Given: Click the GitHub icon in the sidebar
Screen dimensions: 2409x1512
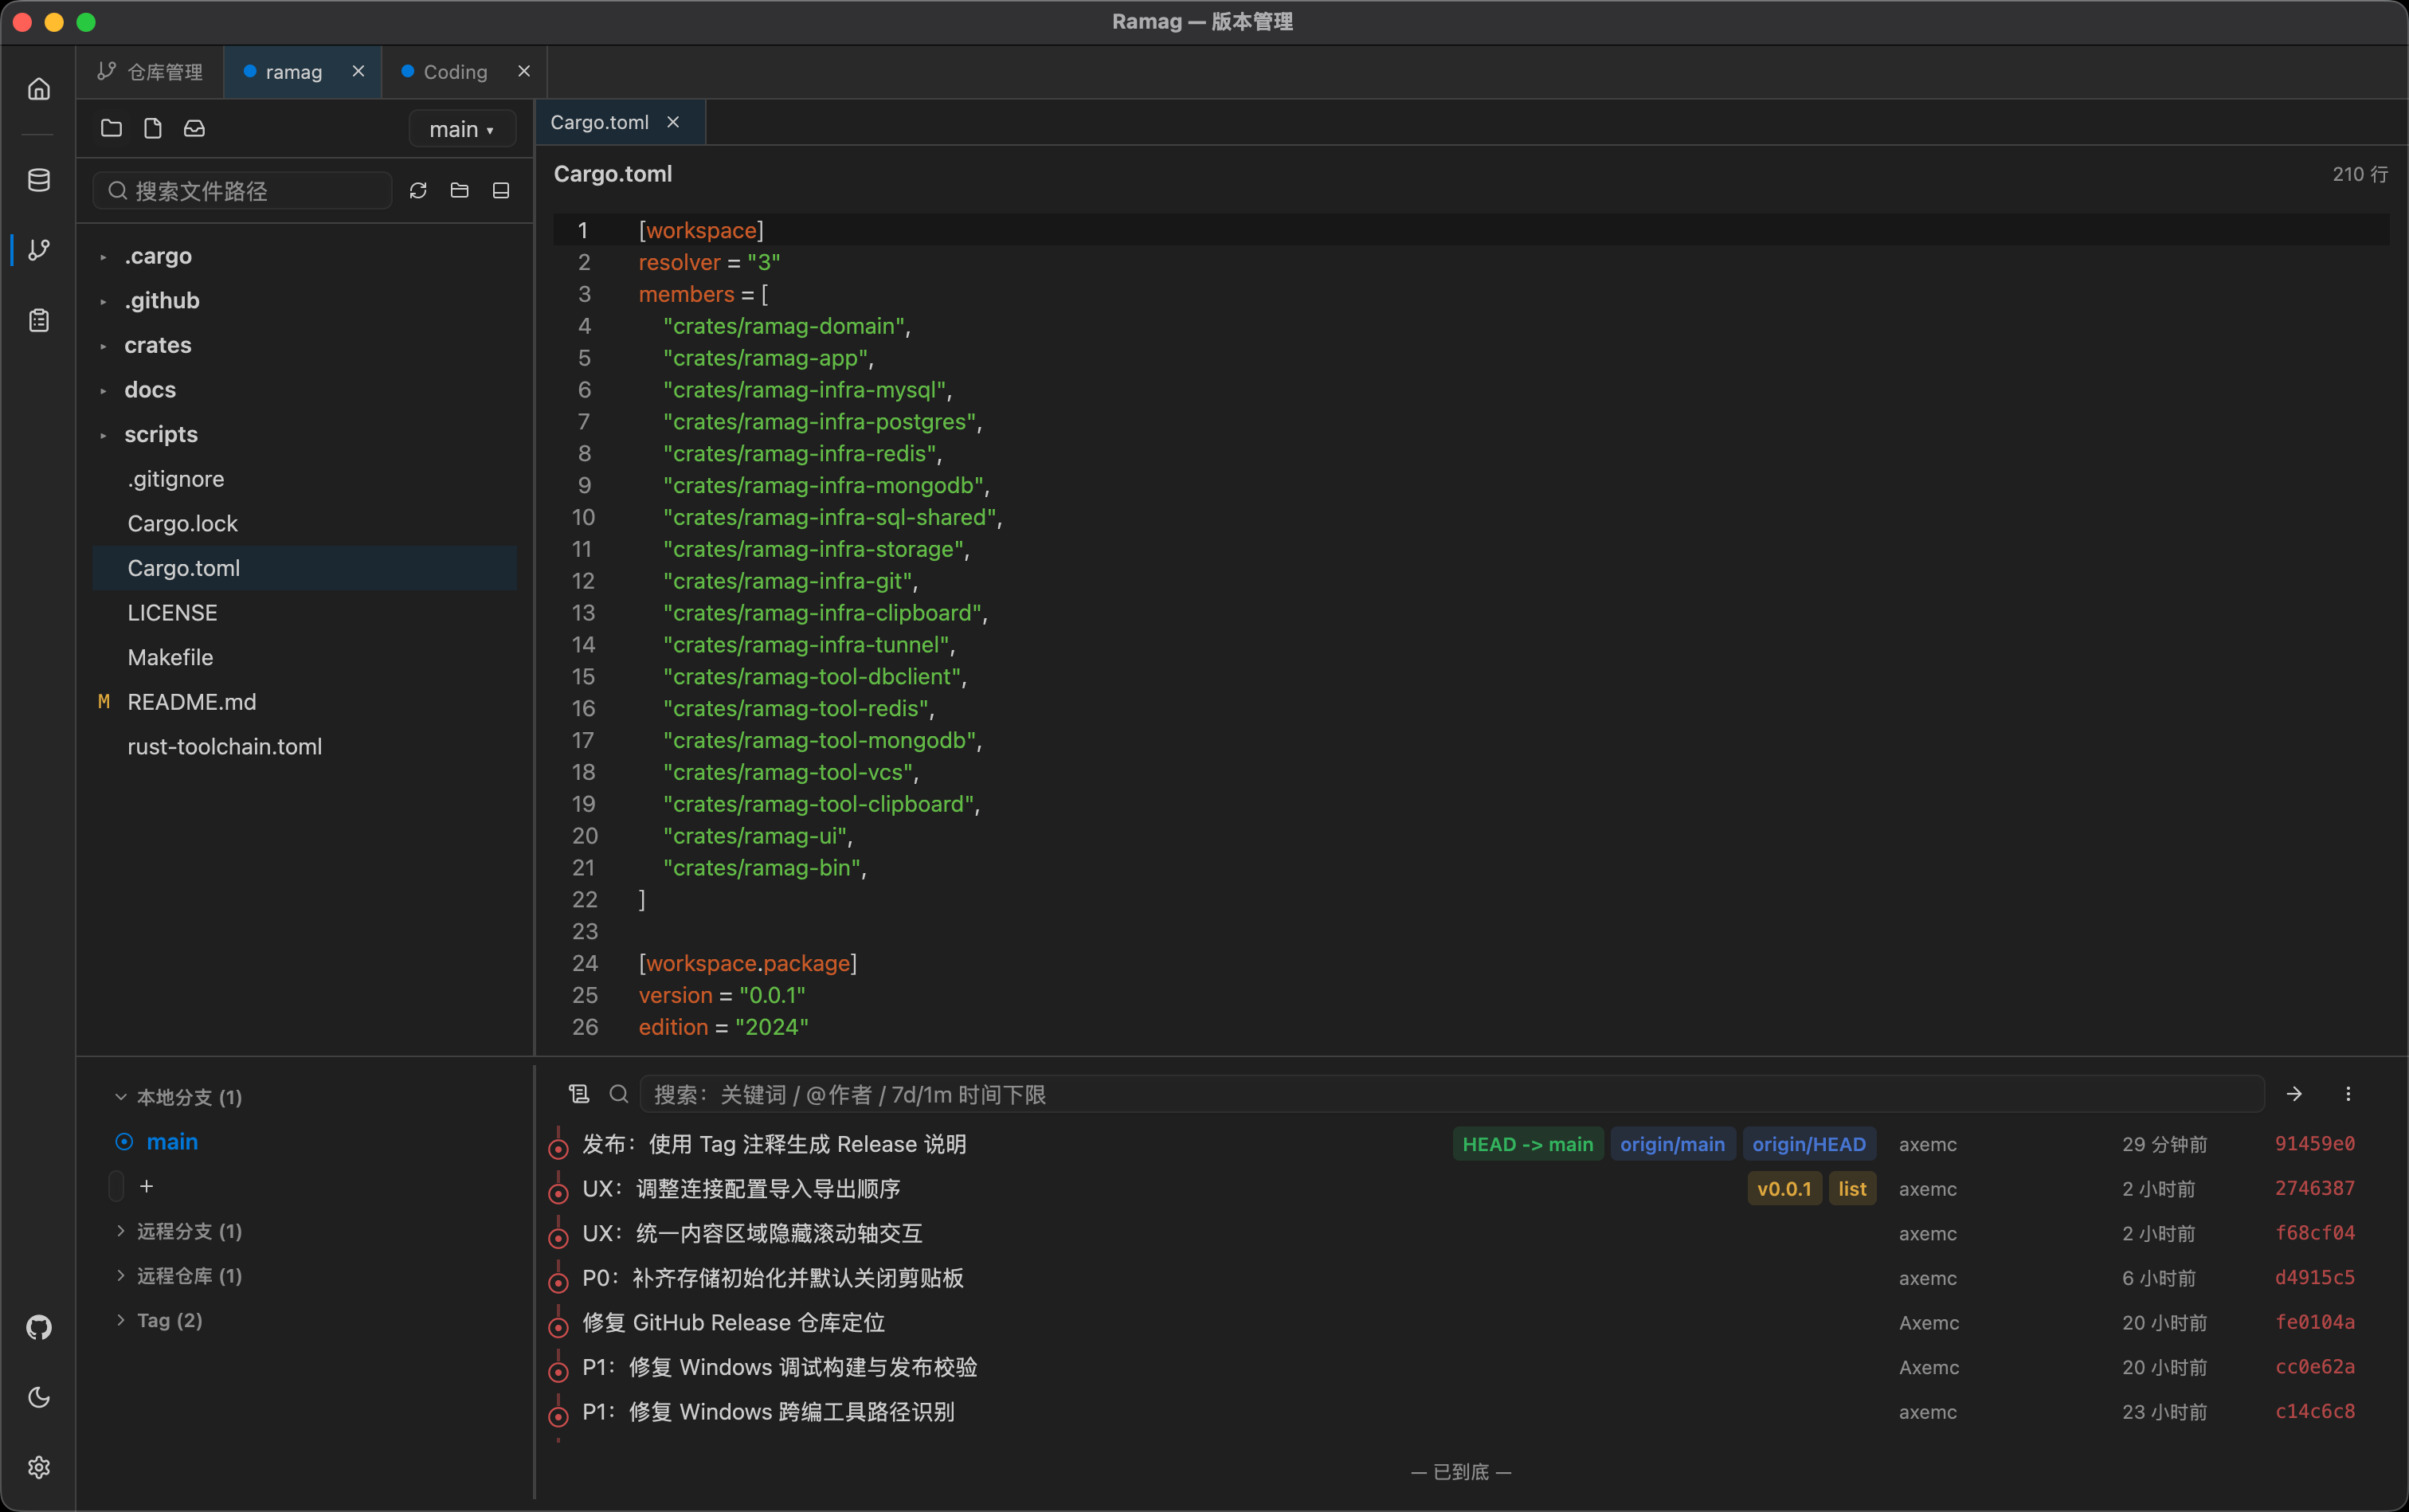Looking at the screenshot, I should [x=38, y=1327].
